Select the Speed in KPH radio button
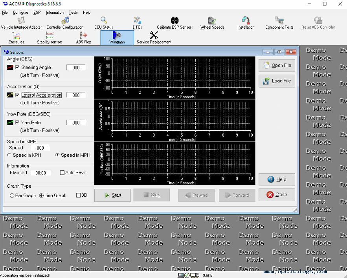This screenshot has height=278, width=347. click(9, 155)
